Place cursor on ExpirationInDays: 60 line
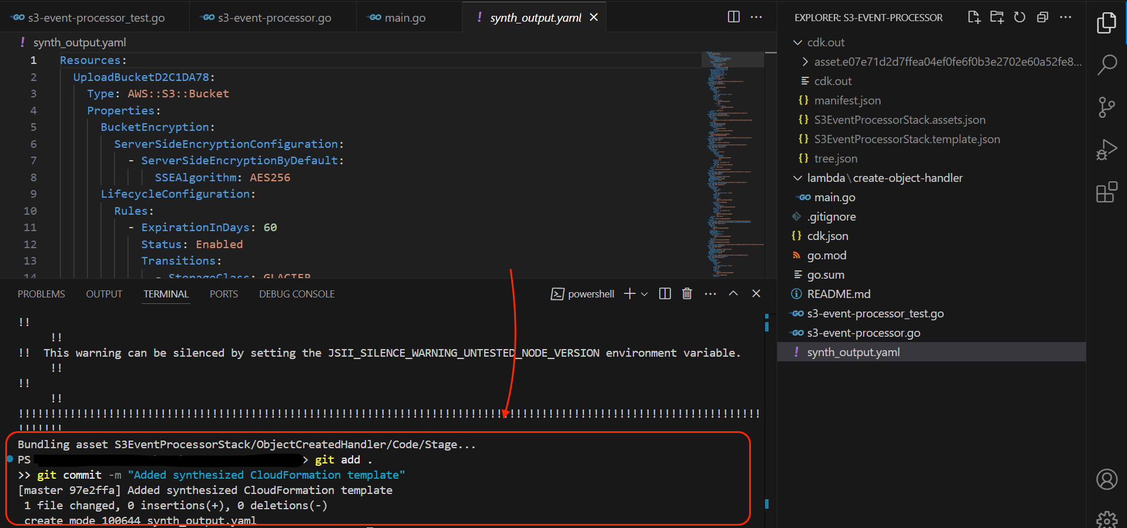Viewport: 1127px width, 528px height. tap(209, 227)
